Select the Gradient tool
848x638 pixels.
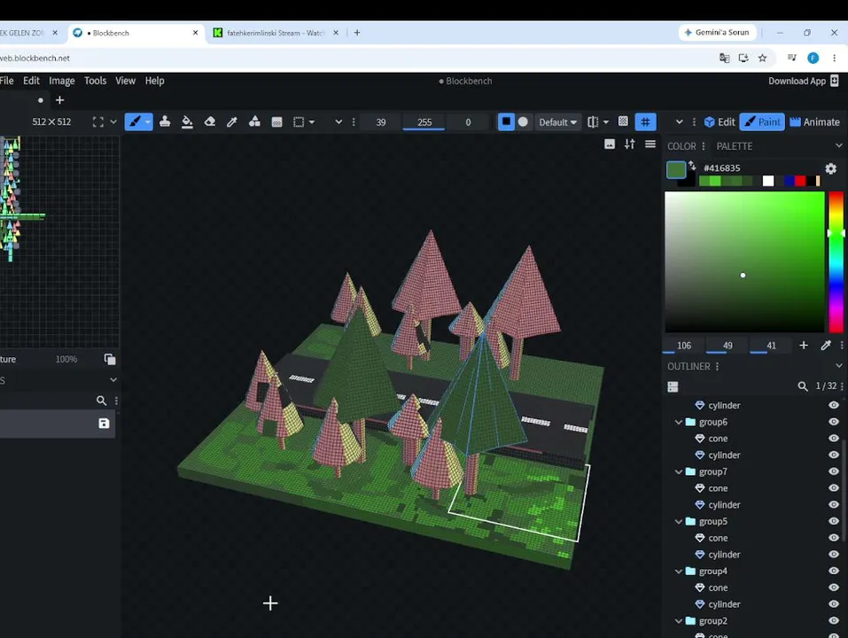tap(276, 121)
